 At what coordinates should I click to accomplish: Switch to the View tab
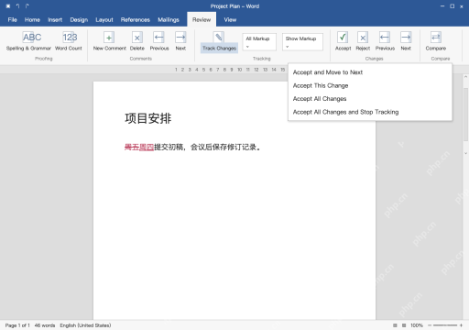coord(230,20)
